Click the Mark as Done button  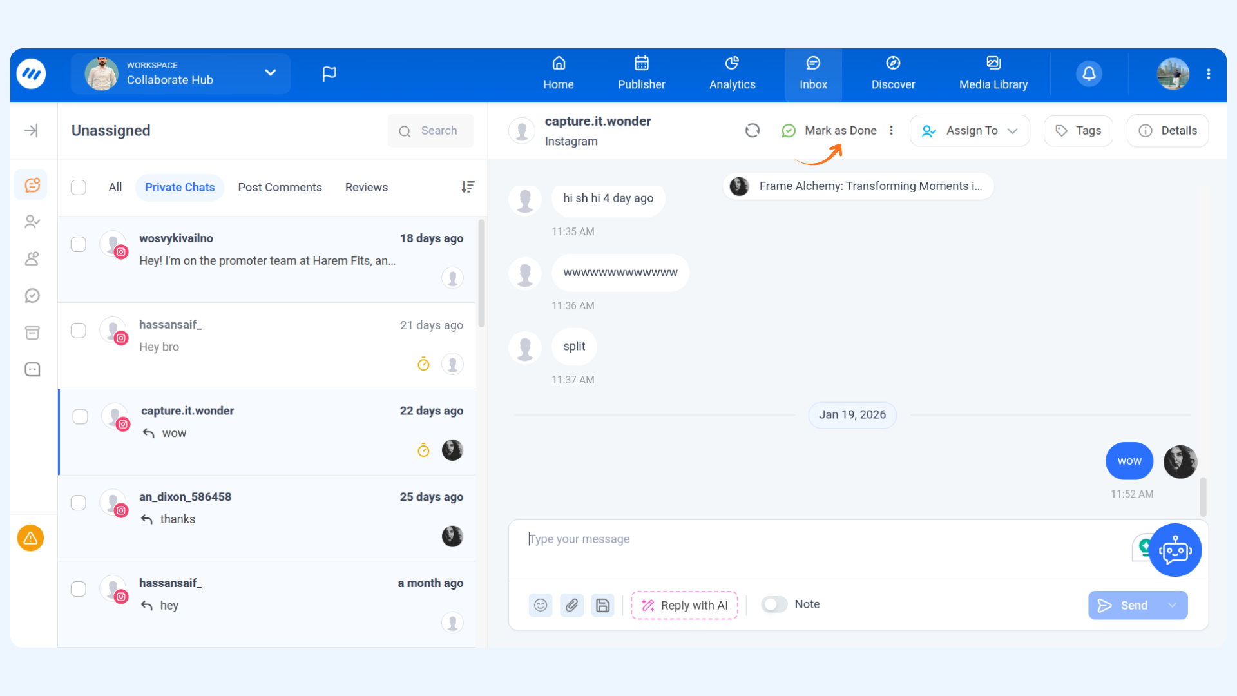click(830, 131)
